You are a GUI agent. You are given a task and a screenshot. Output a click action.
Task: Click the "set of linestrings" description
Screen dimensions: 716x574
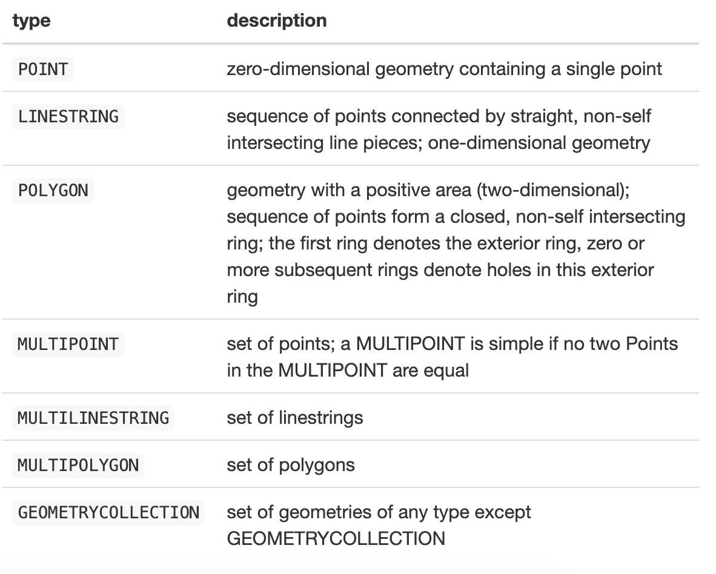click(294, 418)
